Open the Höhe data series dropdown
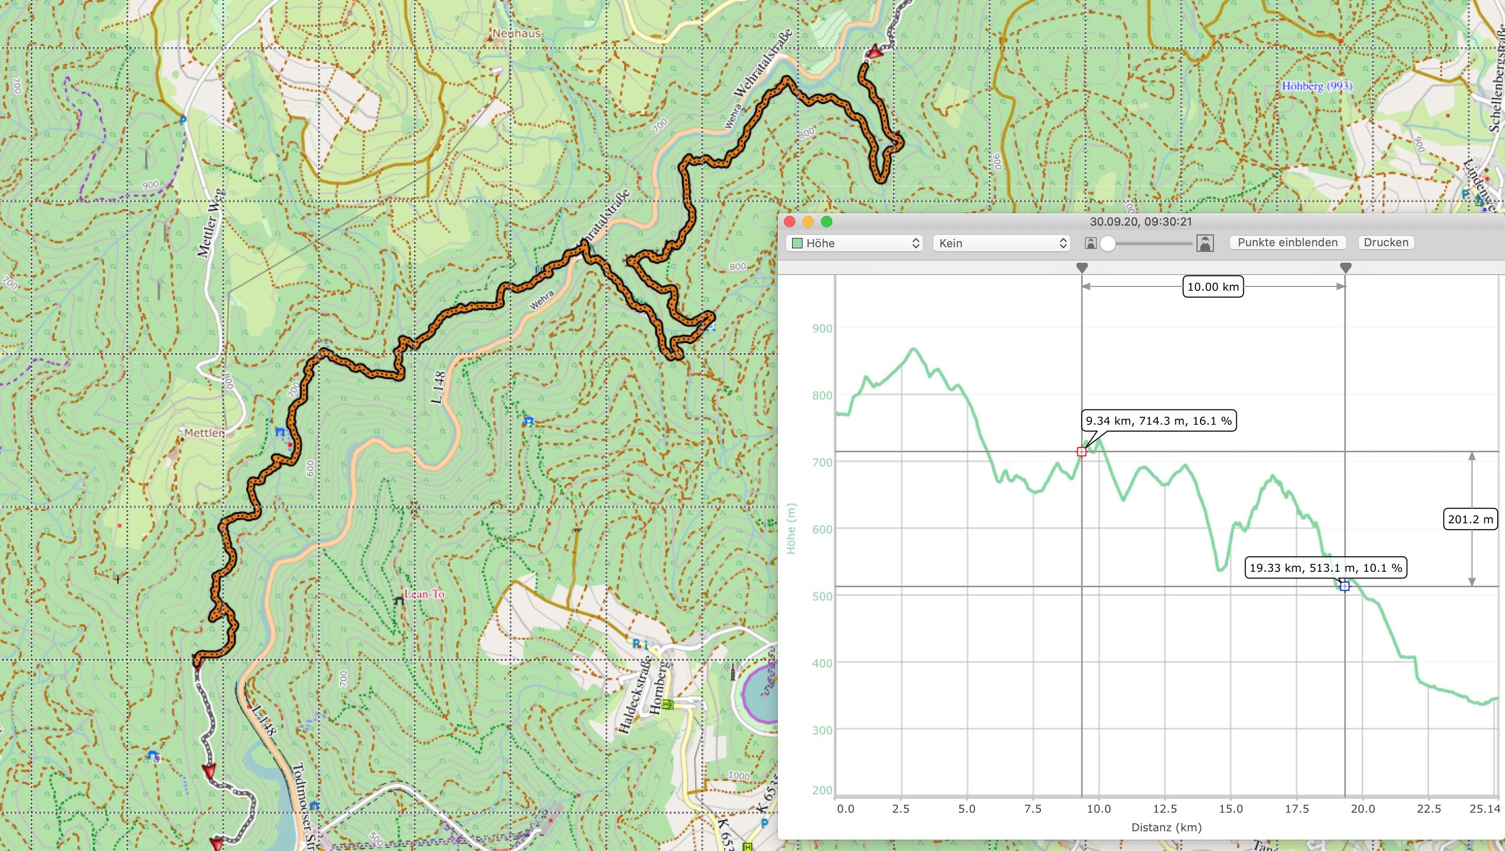The image size is (1505, 851). [x=854, y=243]
